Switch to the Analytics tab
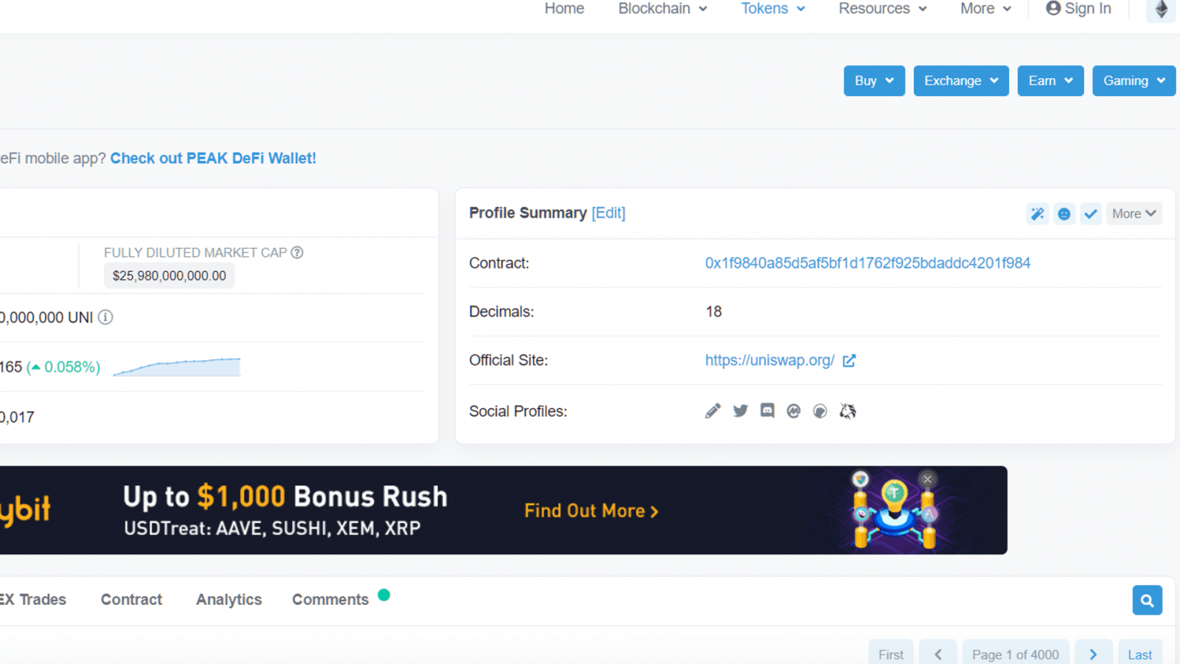This screenshot has height=664, width=1180. coord(229,600)
